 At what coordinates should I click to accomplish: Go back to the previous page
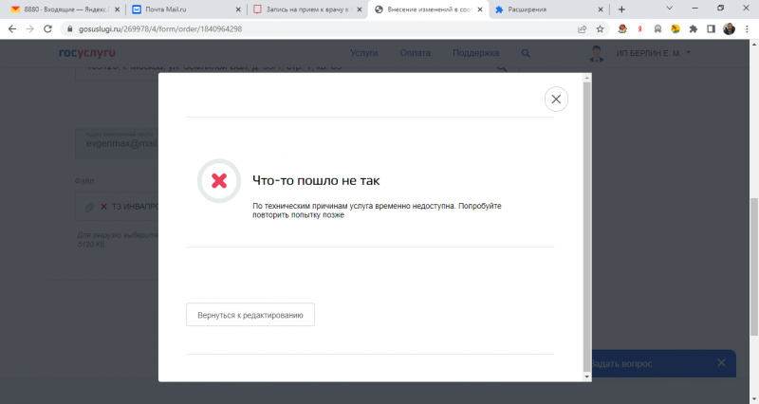pos(12,28)
